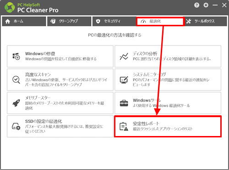Click description よく使用する Windows 最適化ツール

click(161, 106)
